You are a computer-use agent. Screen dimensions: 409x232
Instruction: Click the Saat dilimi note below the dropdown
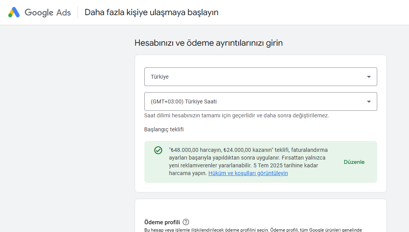237,115
